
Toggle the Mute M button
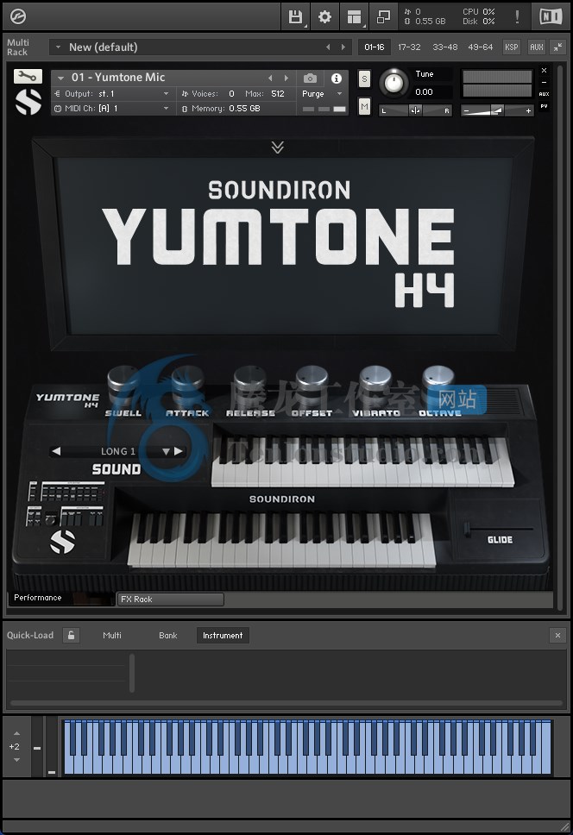tap(364, 106)
